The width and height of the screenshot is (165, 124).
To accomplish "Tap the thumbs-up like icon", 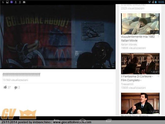I will (x=5, y=87).
